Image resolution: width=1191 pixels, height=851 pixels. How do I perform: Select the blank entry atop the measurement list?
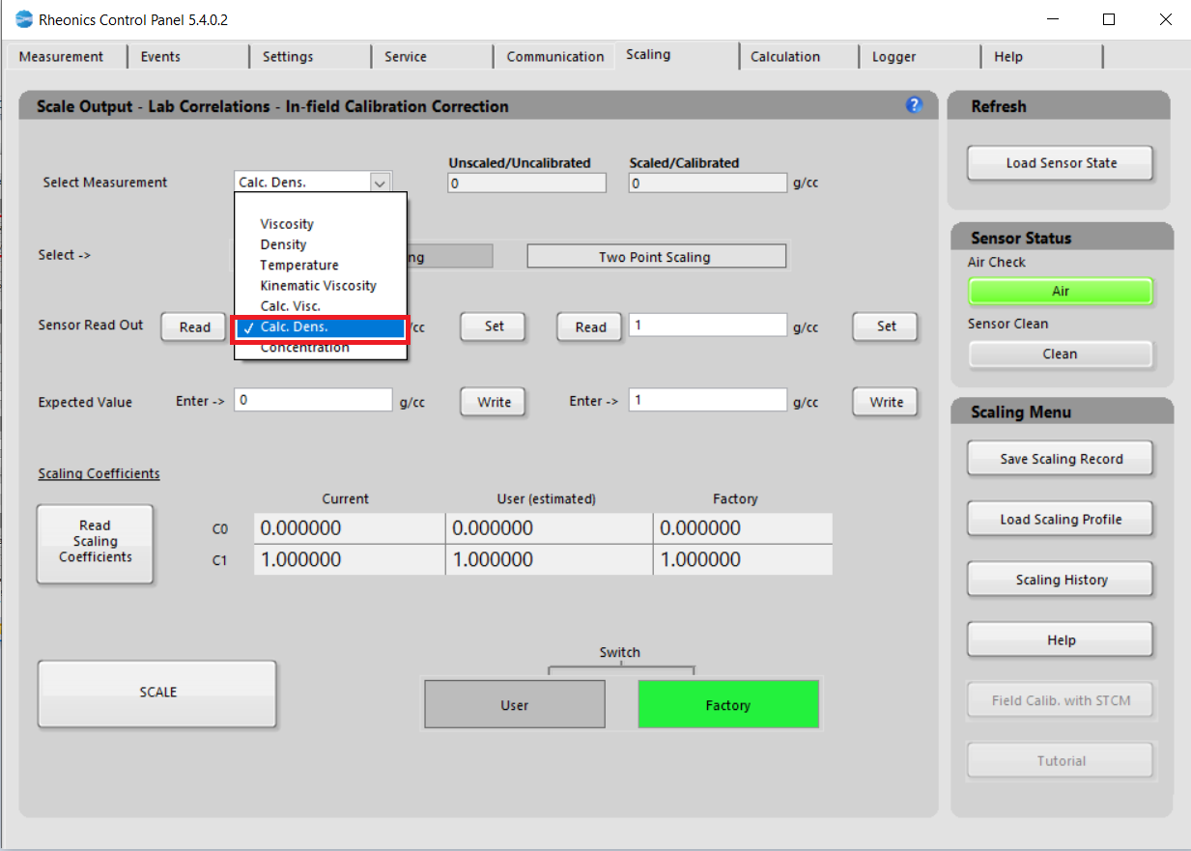[x=321, y=204]
